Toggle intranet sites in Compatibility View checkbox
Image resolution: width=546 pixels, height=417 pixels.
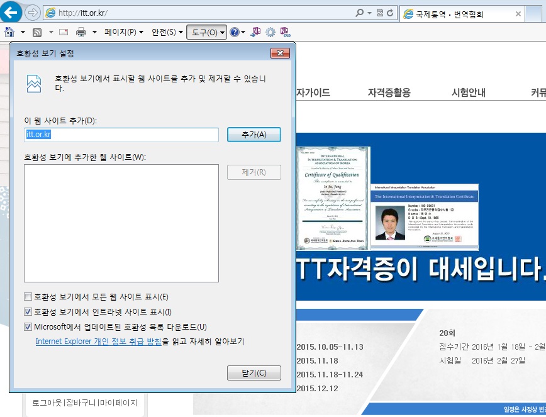tap(28, 312)
